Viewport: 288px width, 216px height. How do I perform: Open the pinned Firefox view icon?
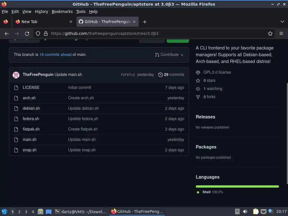pyautogui.click(x=6, y=22)
